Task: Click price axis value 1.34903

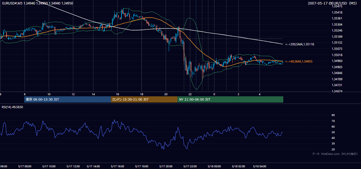Action: [x=337, y=67]
